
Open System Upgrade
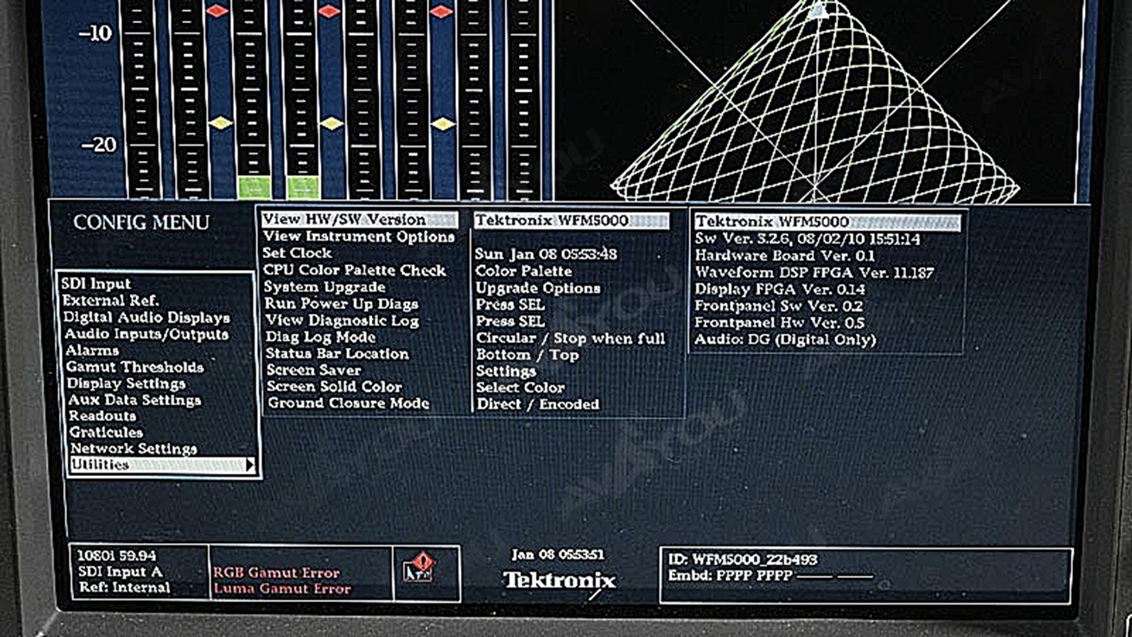pyautogui.click(x=325, y=287)
